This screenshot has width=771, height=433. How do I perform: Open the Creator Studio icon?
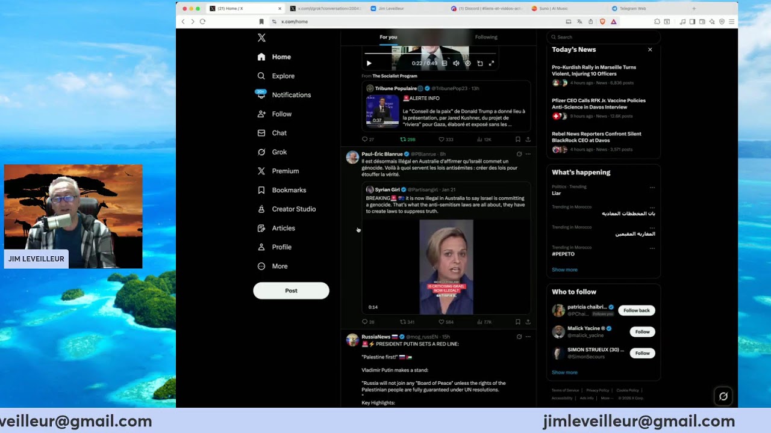tap(261, 209)
